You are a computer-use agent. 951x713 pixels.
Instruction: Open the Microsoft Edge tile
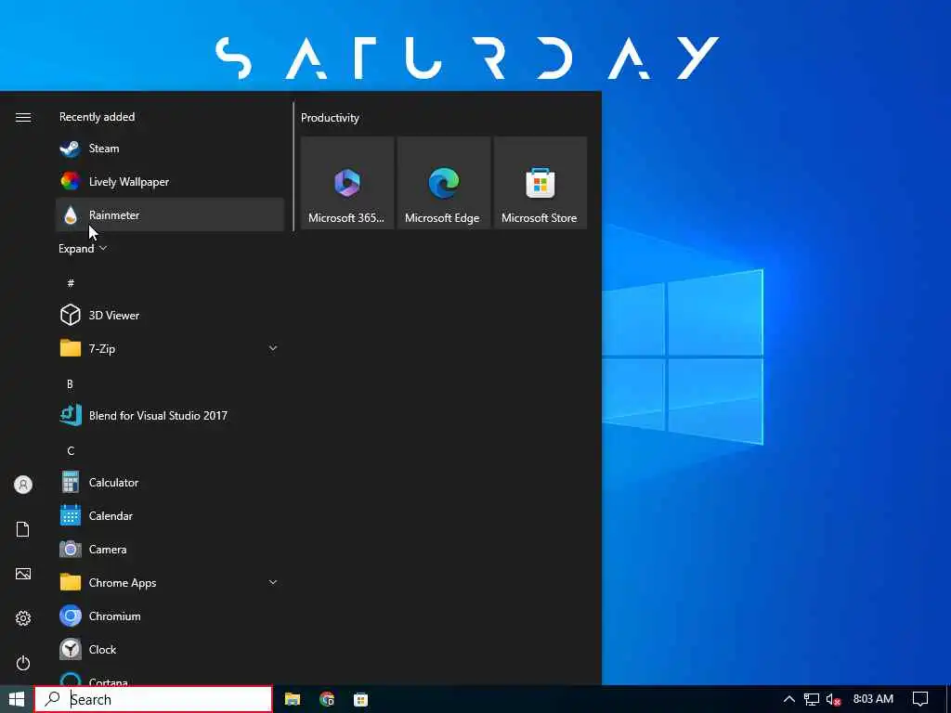pos(443,183)
